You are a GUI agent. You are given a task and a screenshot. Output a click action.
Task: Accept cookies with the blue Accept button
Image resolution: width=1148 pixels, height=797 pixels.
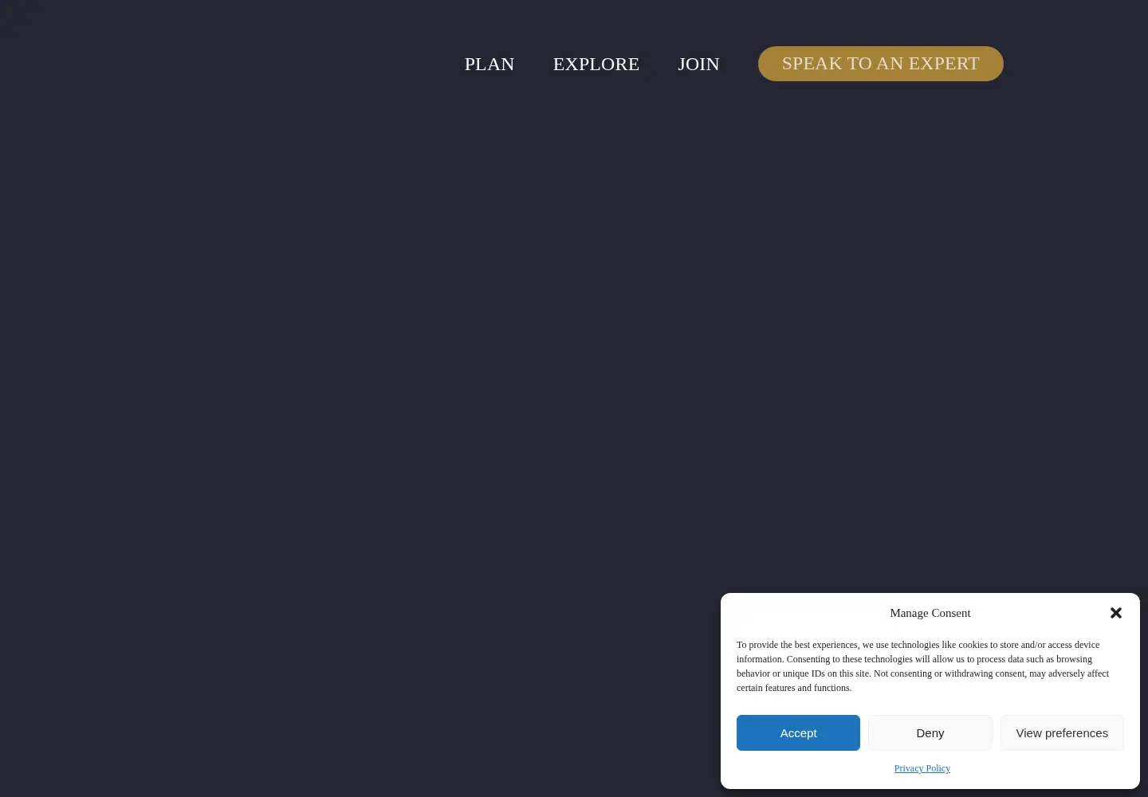798,733
